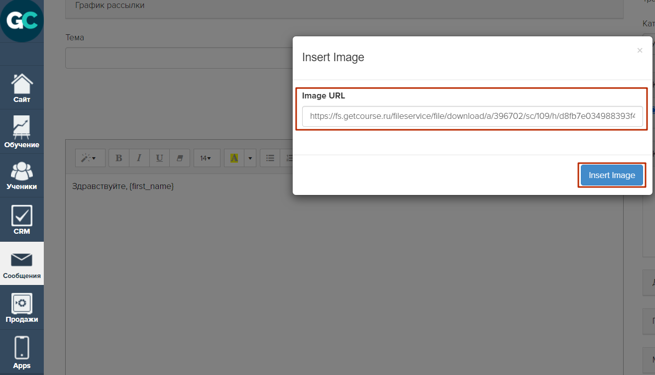Open the Apps section in sidebar
The height and width of the screenshot is (375, 655).
22,352
